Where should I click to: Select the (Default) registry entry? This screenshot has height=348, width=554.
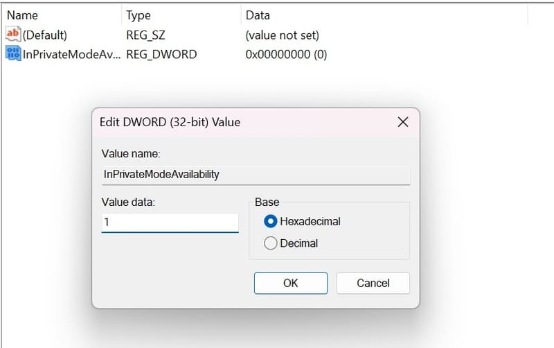(x=44, y=35)
